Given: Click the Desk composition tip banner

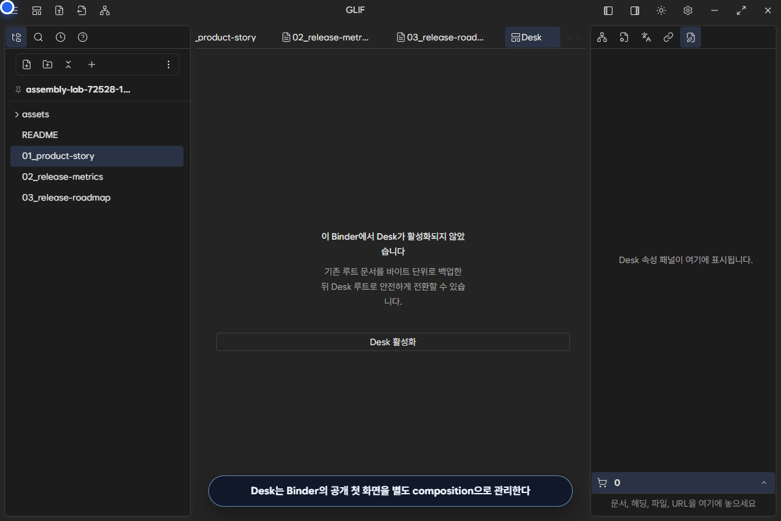Looking at the screenshot, I should 390,491.
